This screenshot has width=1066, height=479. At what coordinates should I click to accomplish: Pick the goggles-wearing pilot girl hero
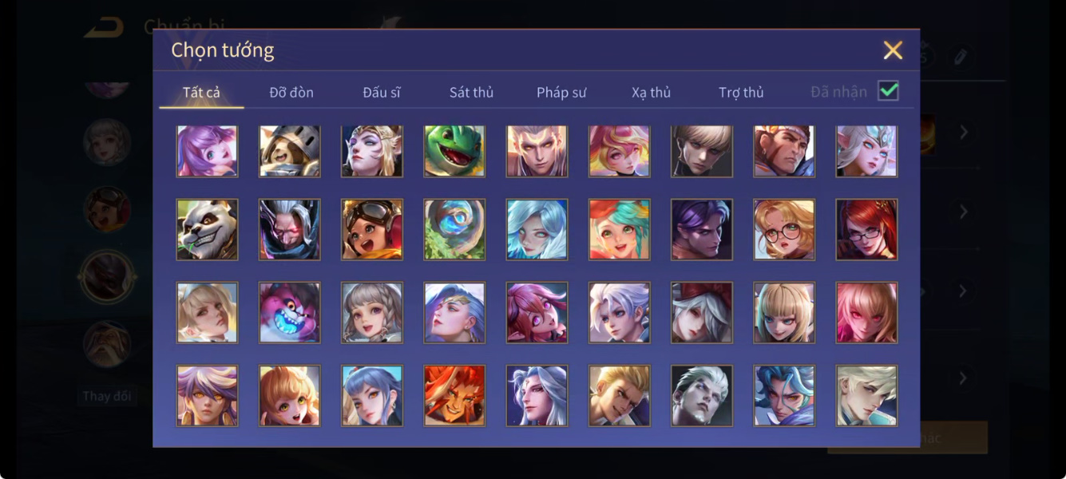[372, 229]
